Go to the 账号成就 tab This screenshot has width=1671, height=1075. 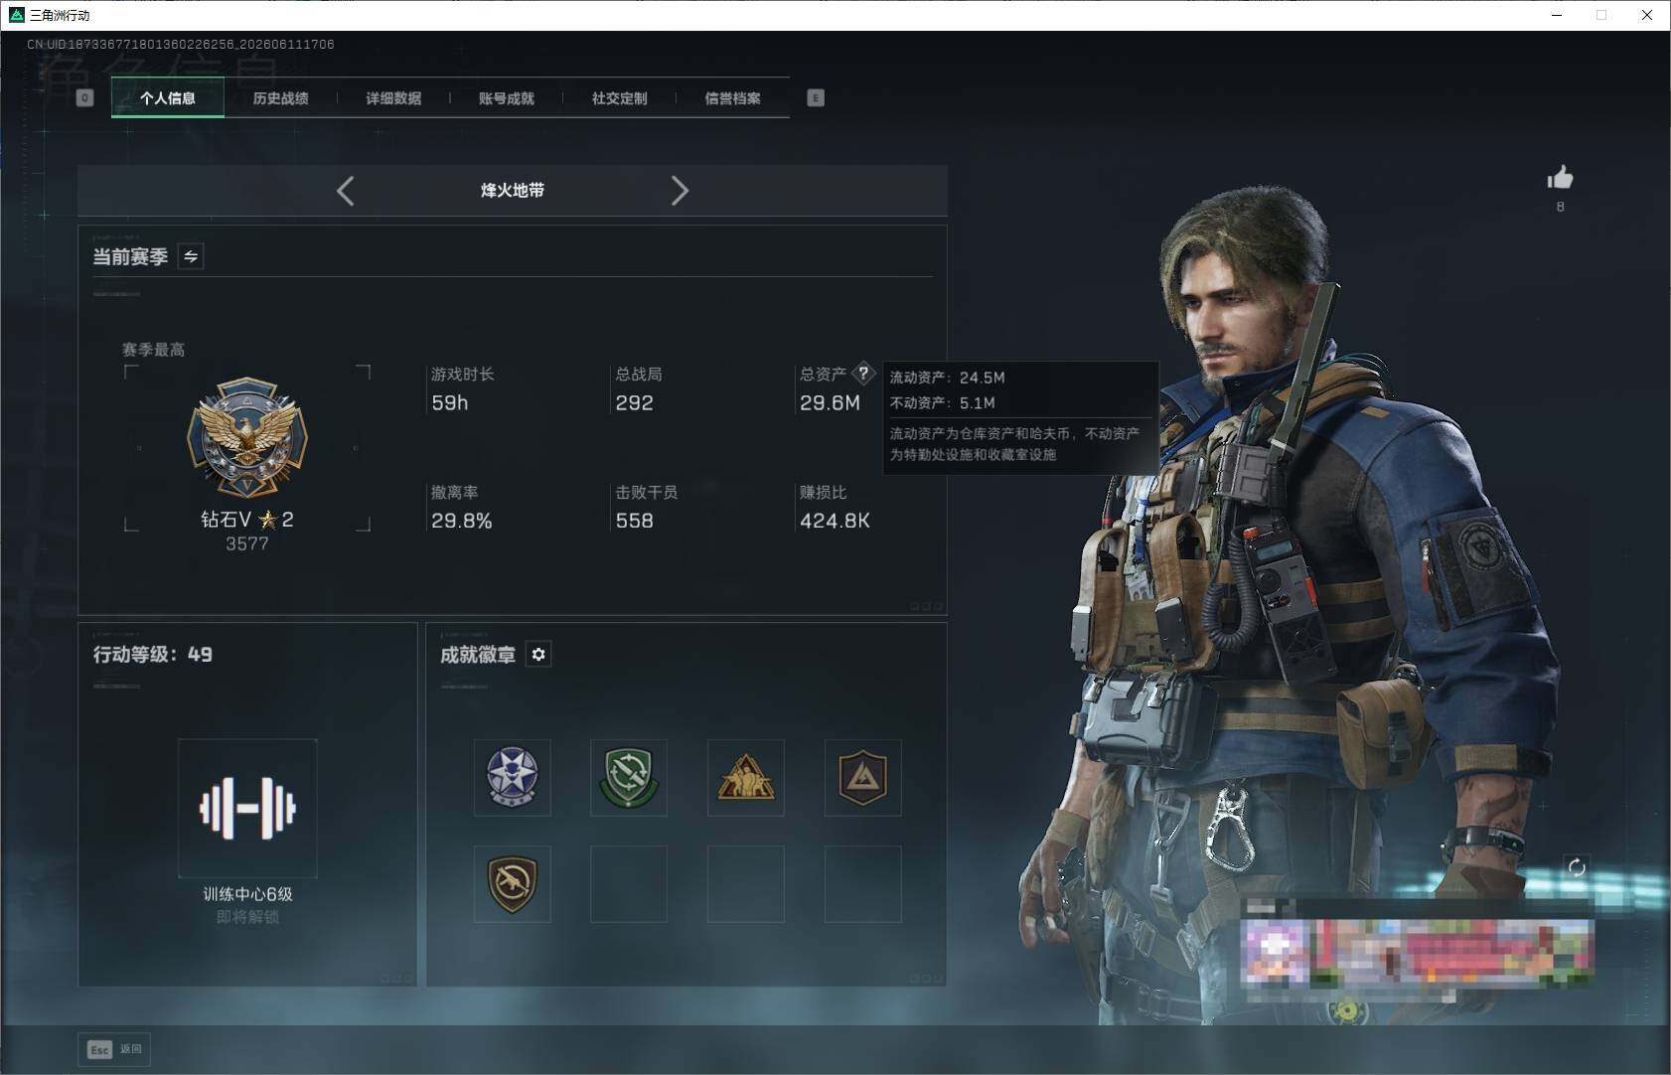(507, 98)
